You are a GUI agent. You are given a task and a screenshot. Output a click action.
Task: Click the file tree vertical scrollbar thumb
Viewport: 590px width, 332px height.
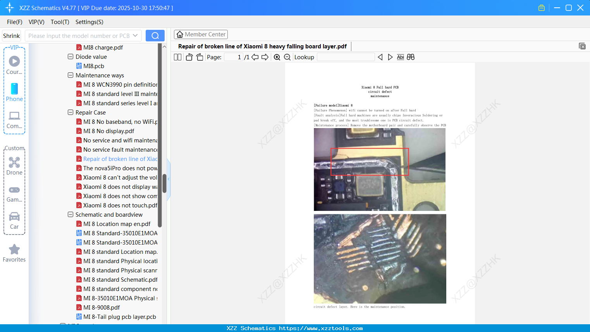(x=164, y=183)
